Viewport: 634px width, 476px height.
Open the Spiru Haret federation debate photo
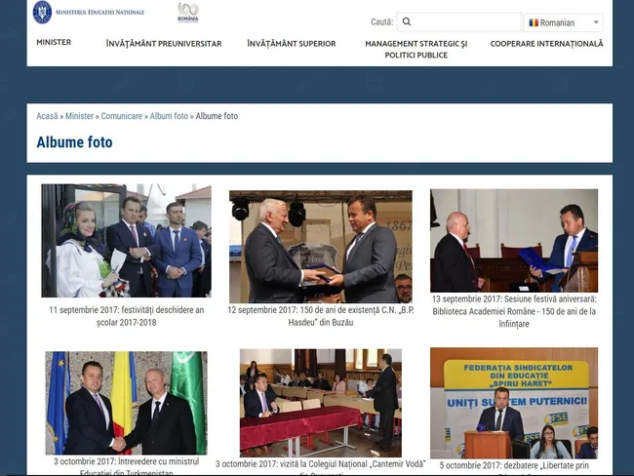coord(514,403)
